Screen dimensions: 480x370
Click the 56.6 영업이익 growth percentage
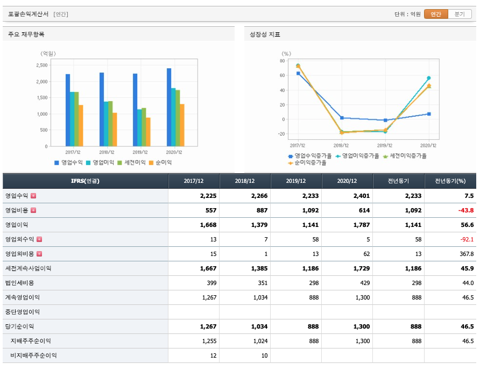[x=467, y=225]
